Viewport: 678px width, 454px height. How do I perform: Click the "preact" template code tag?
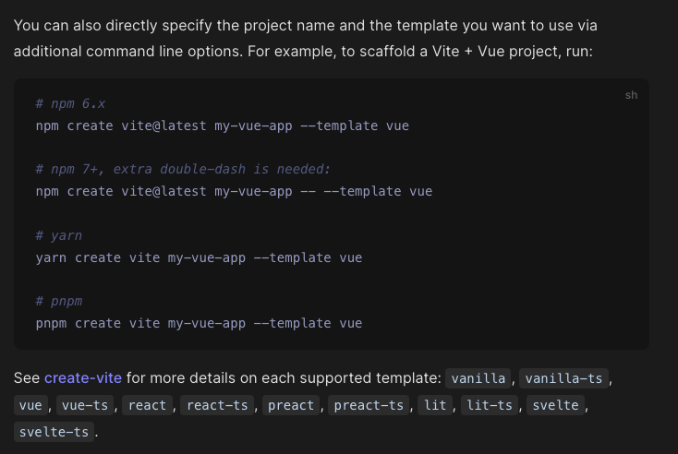pos(291,405)
